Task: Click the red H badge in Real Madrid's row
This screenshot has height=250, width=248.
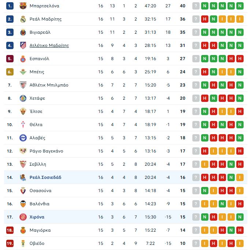Action: (205, 19)
